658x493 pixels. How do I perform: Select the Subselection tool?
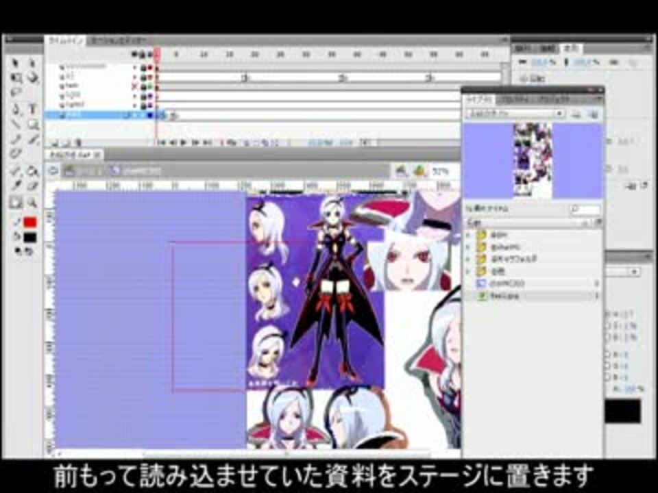pyautogui.click(x=32, y=63)
